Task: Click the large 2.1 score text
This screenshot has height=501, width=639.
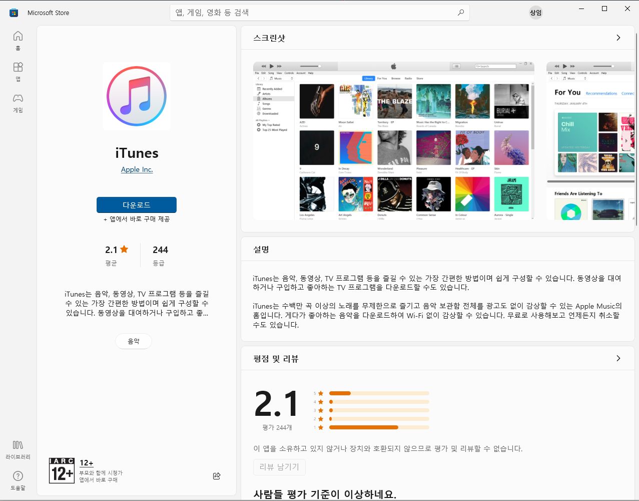Action: point(276,404)
